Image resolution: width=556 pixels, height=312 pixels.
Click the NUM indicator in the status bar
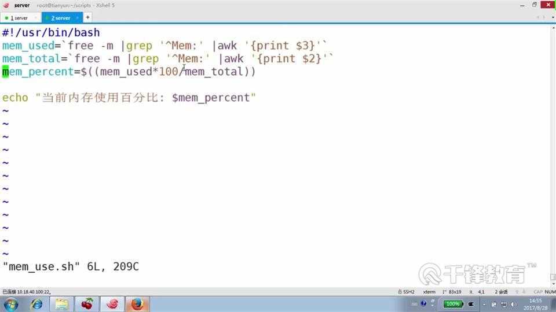550,292
